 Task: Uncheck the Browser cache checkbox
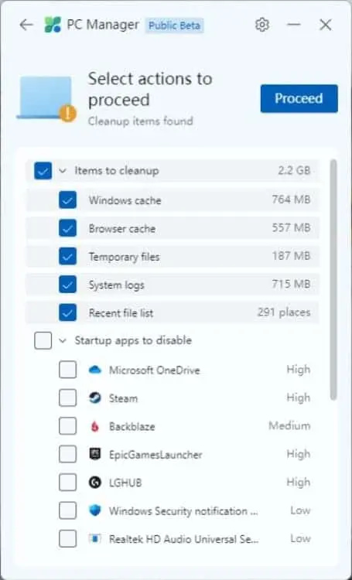[67, 228]
